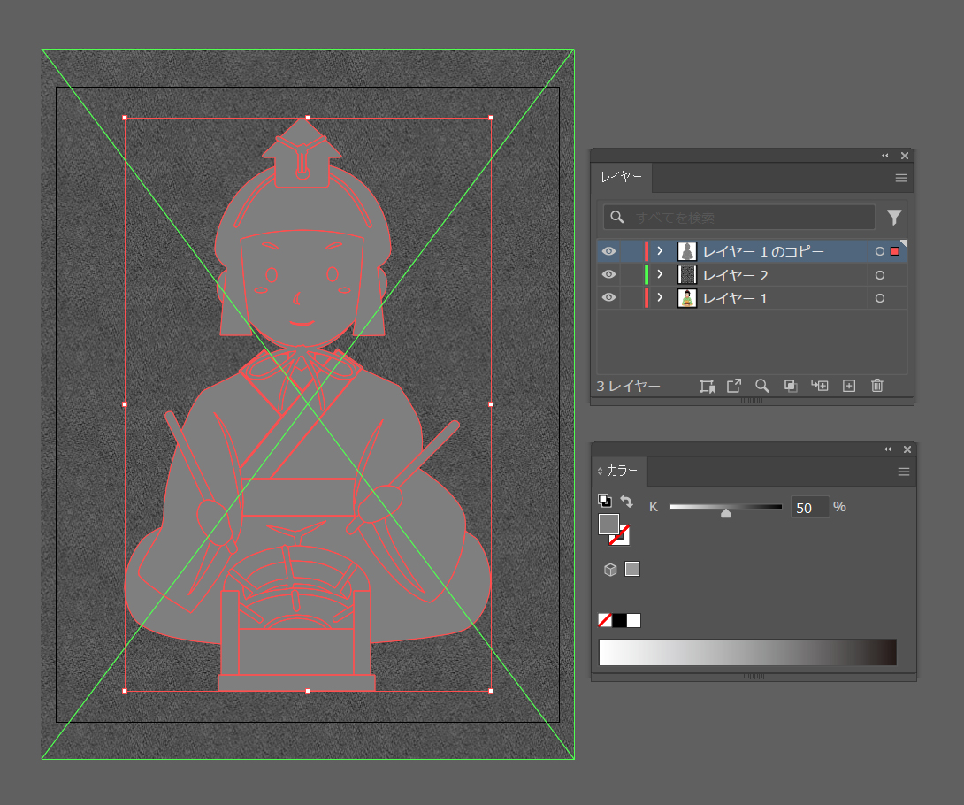
Task: Click the K slider handle
Action: click(726, 512)
